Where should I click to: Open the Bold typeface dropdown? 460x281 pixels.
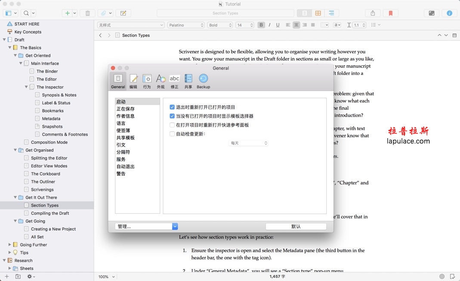220,25
